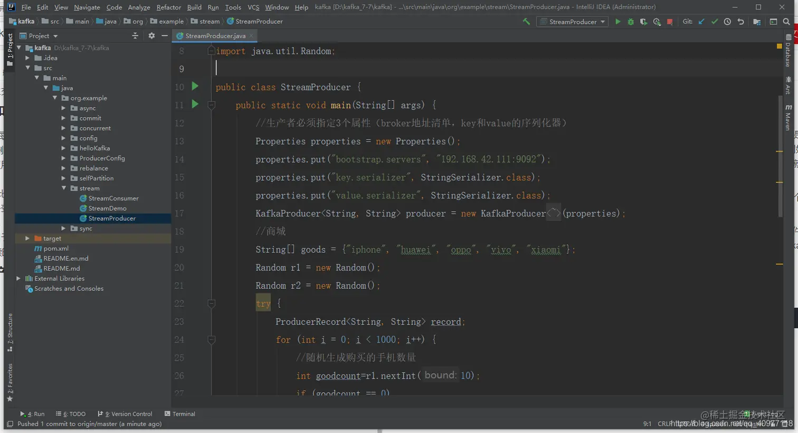Click run gutter arrow beside main method
798x433 pixels.
[x=195, y=104]
